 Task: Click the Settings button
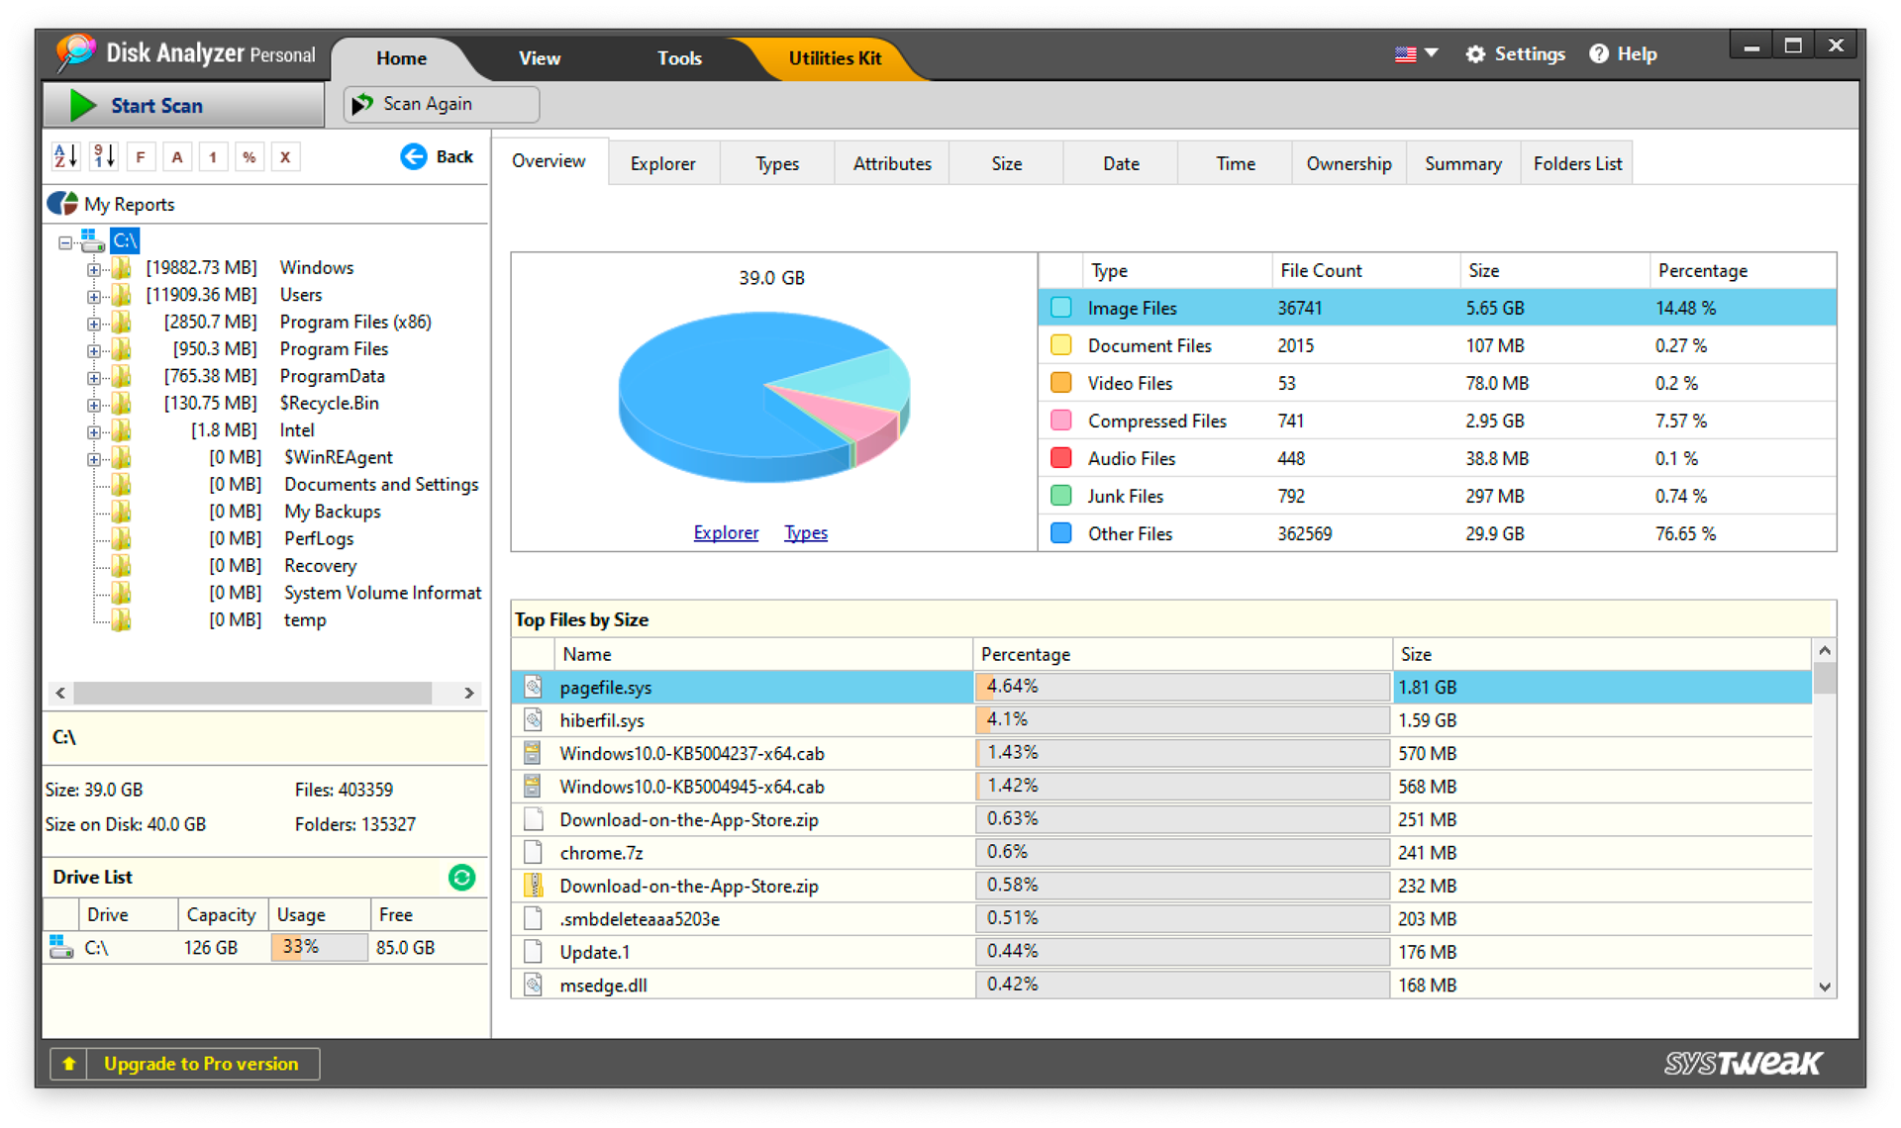[x=1516, y=54]
